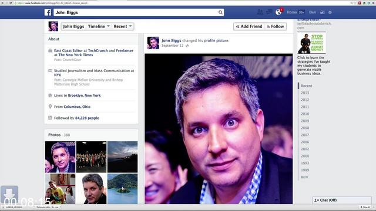Click the bookmark star icon in address bar

[x=355, y=3]
